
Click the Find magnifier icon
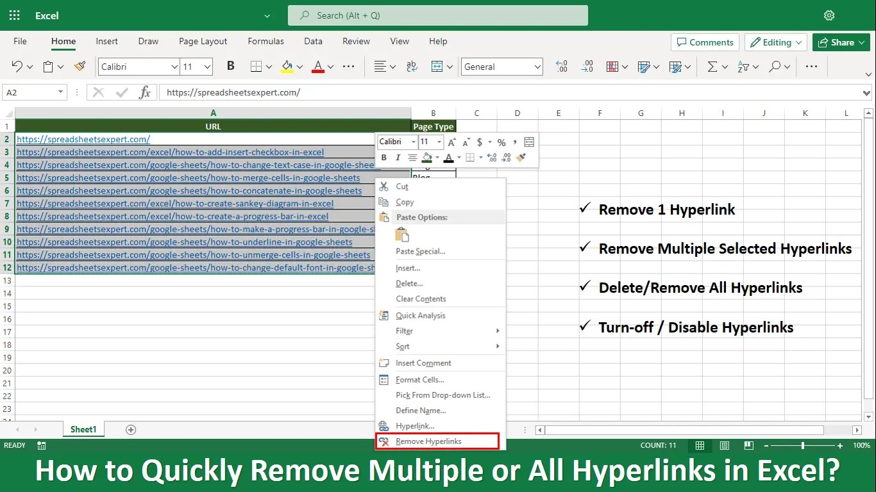click(x=775, y=66)
